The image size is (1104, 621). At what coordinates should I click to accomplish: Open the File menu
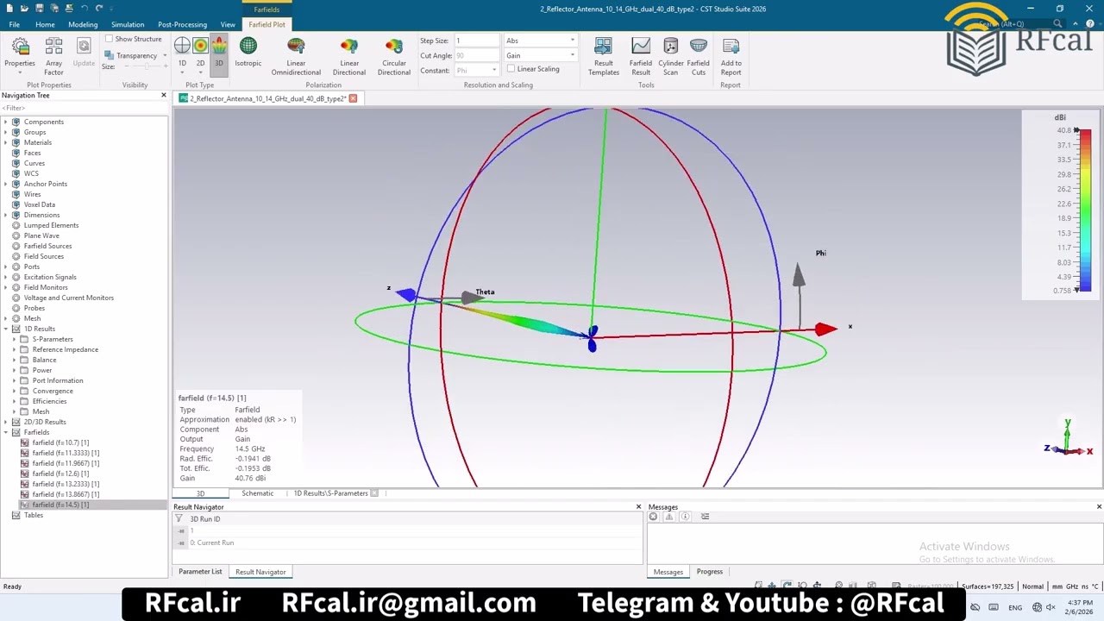15,24
